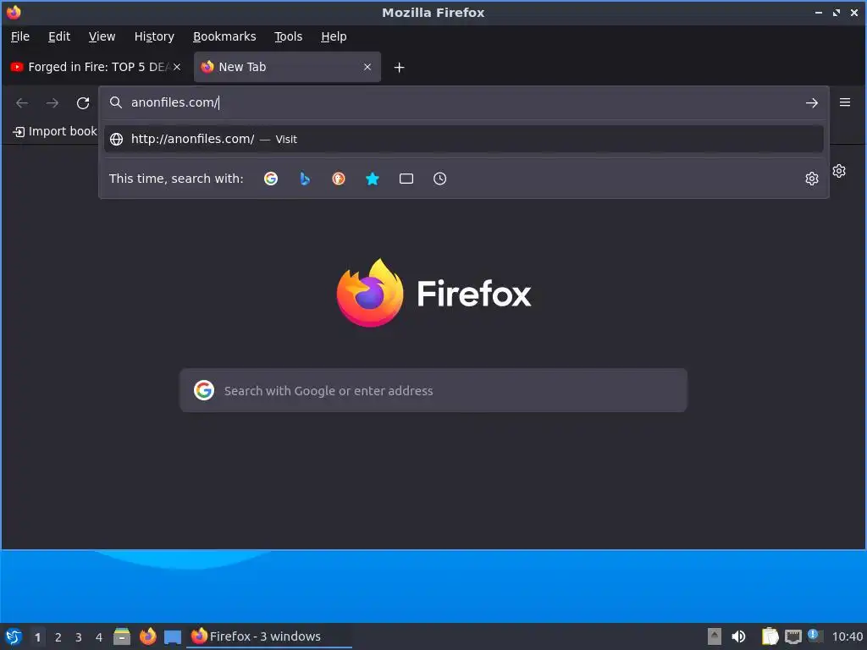Open the Bookmarks menu
This screenshot has height=650, width=867.
click(224, 36)
